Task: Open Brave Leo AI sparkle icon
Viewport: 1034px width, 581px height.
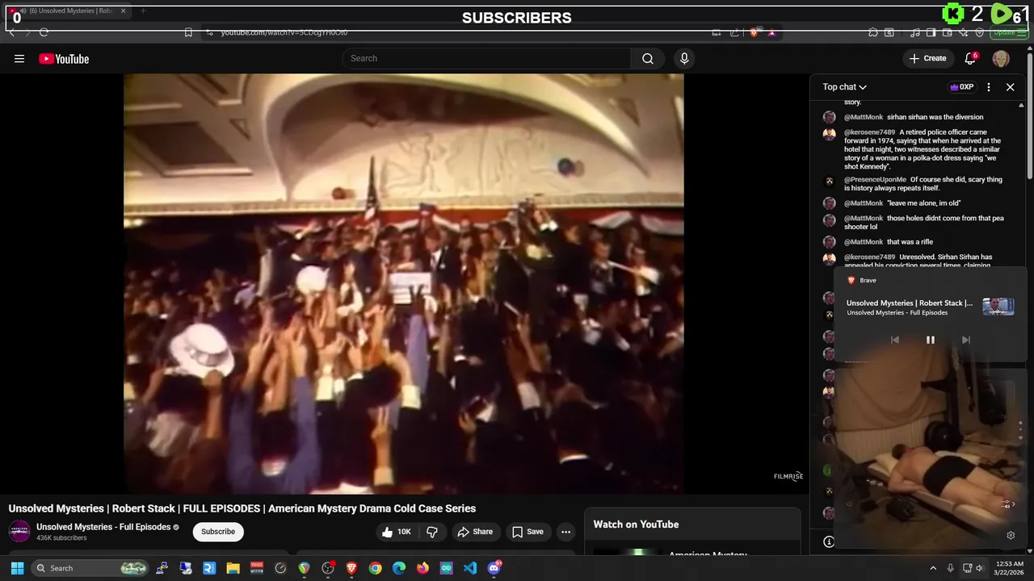Action: (x=964, y=32)
